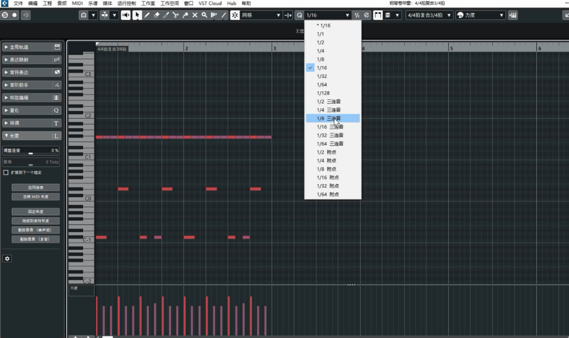
Task: Open the 力度 event color dropdown
Action: click(x=481, y=15)
